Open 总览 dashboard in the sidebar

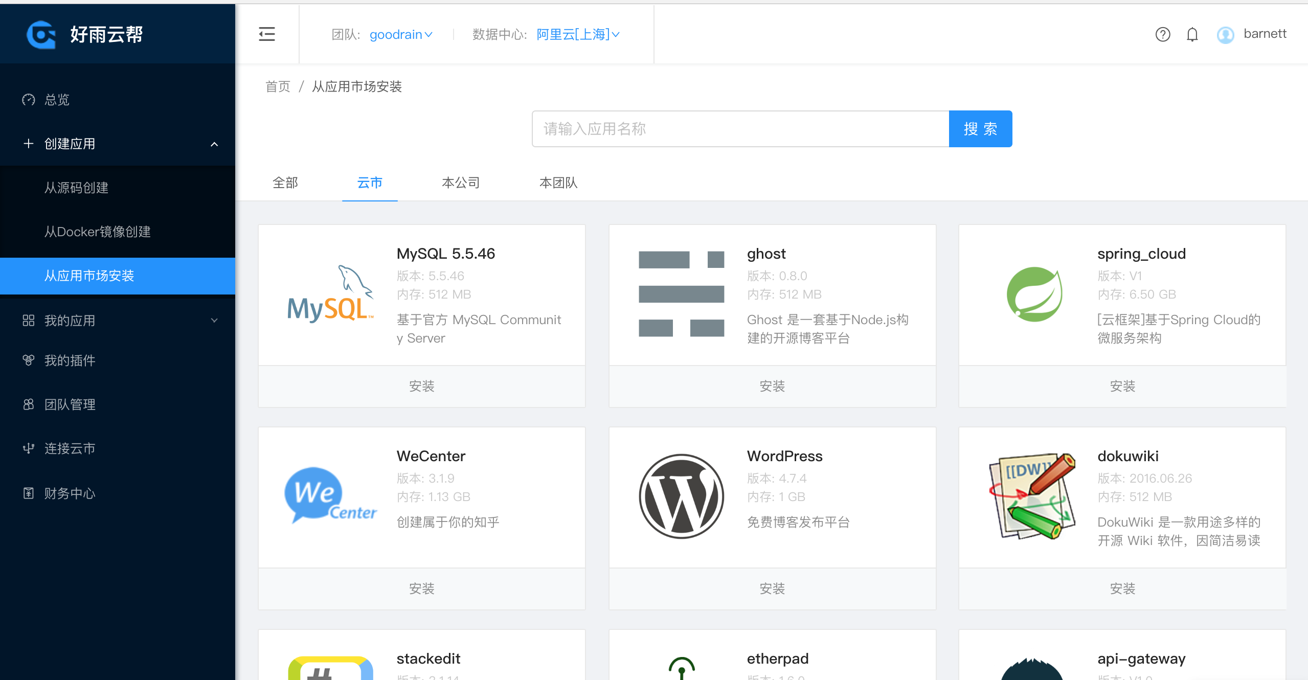pyautogui.click(x=56, y=100)
